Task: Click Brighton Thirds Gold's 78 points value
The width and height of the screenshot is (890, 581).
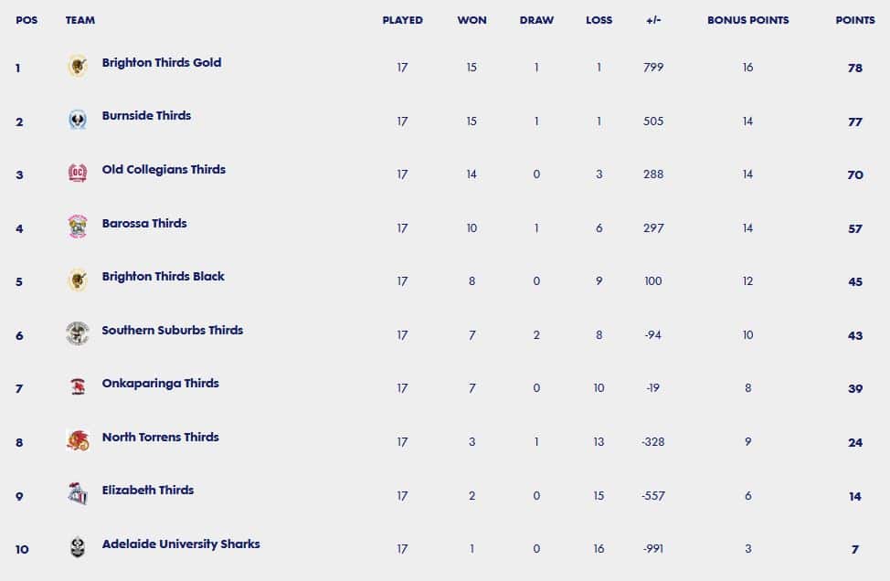Action: click(x=855, y=68)
